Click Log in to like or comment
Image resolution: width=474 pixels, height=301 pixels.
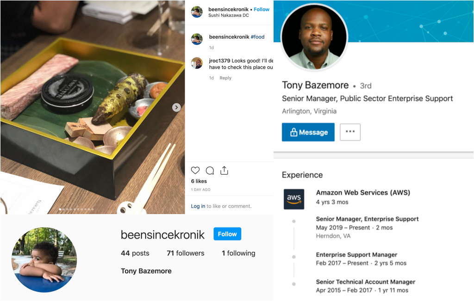pyautogui.click(x=198, y=206)
